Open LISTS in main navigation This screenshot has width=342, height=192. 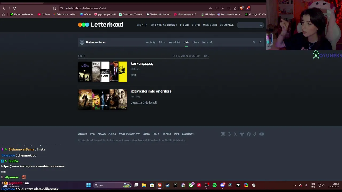(x=196, y=25)
